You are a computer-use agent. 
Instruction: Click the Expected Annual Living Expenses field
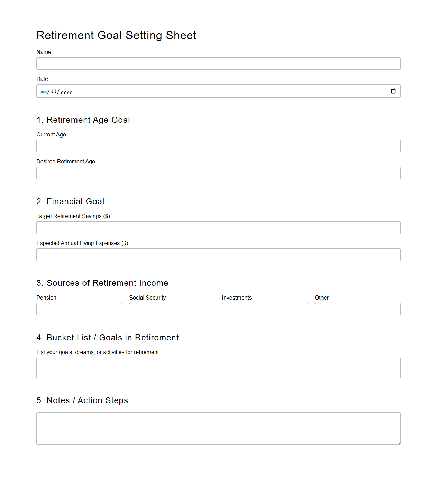pyautogui.click(x=218, y=254)
